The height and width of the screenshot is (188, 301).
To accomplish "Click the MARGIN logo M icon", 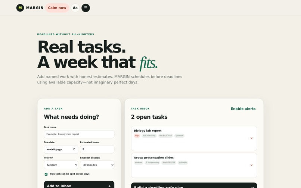I will point(20,8).
